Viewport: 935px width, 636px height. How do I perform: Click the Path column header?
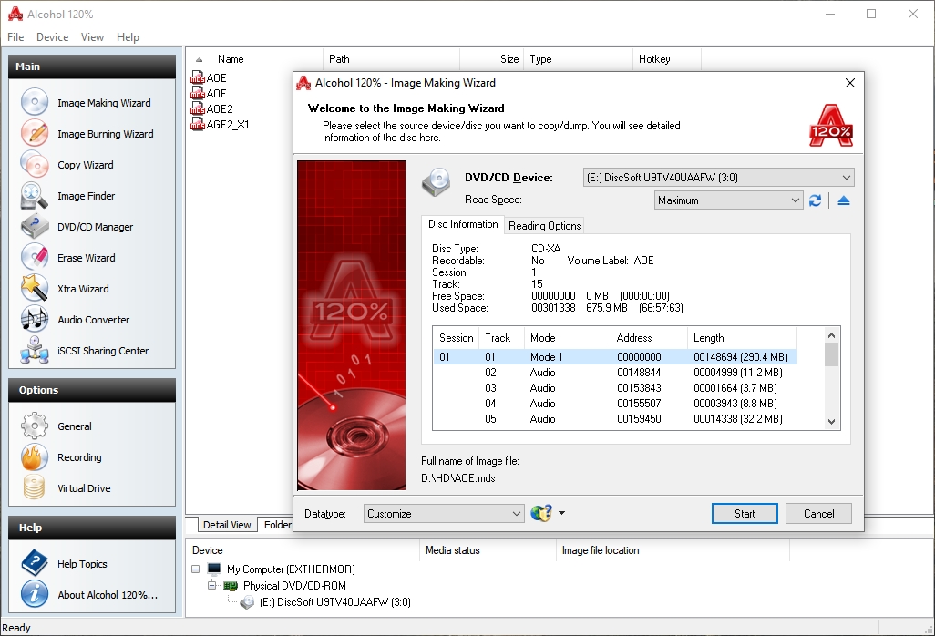coord(391,59)
